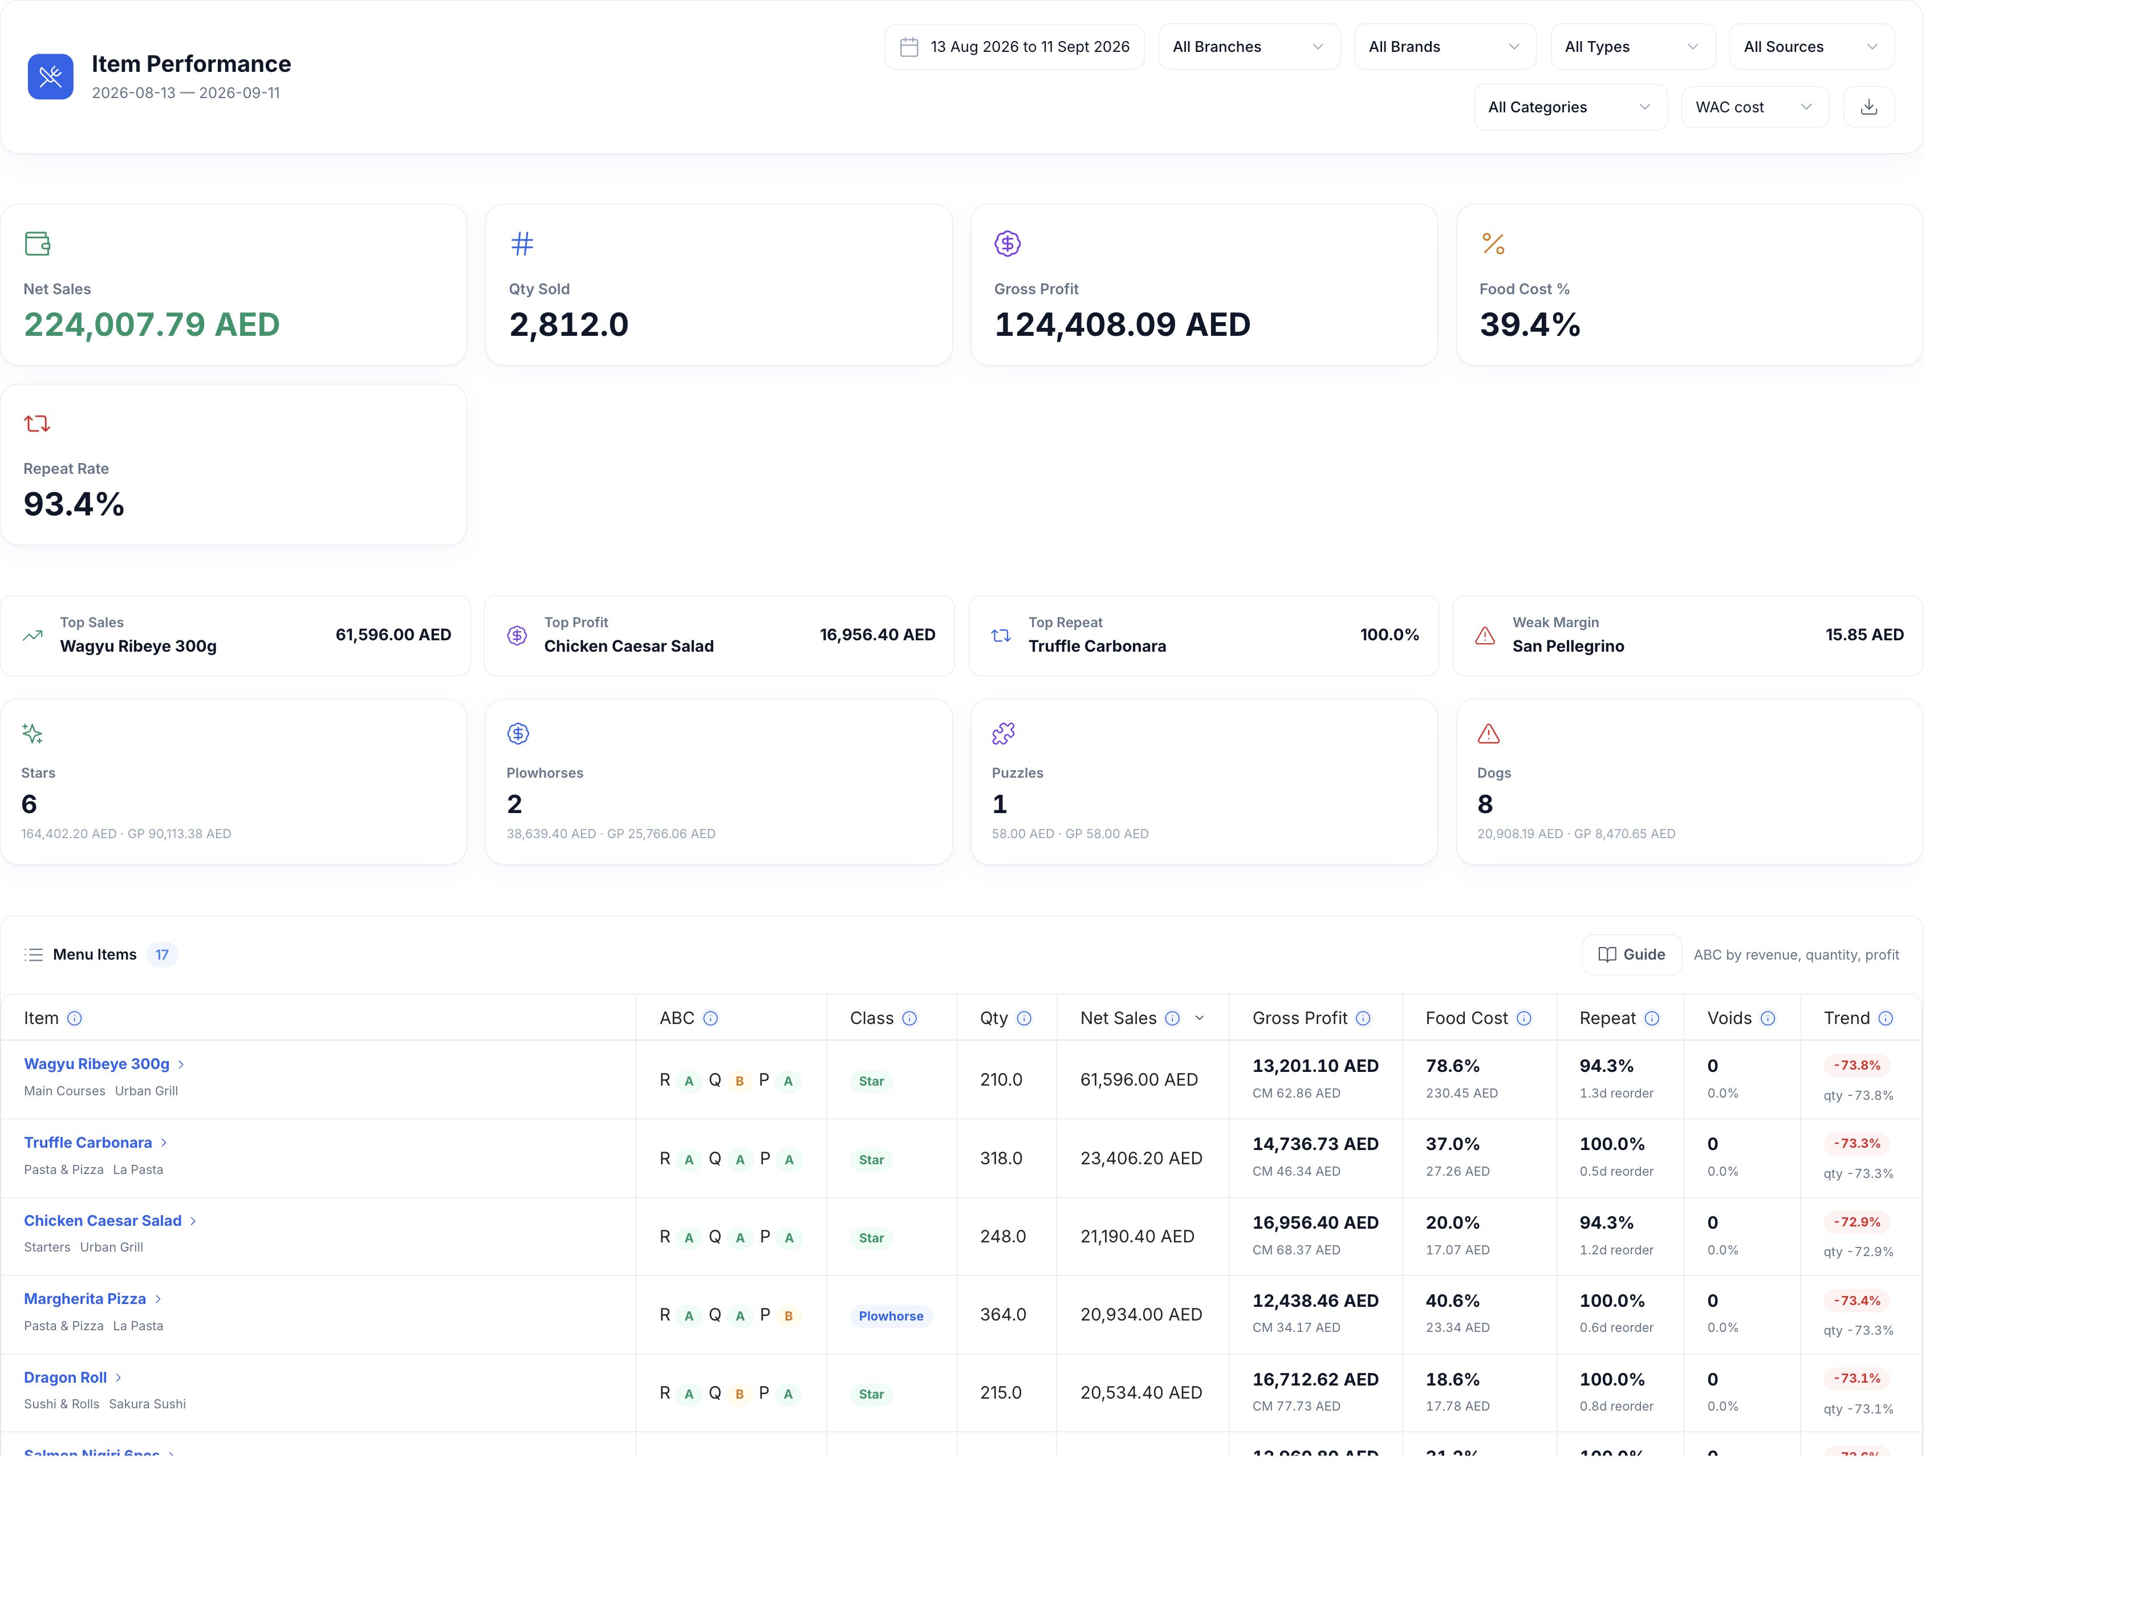Click the info icon beside Trend header
The height and width of the screenshot is (1617, 2137).
coord(1886,1018)
